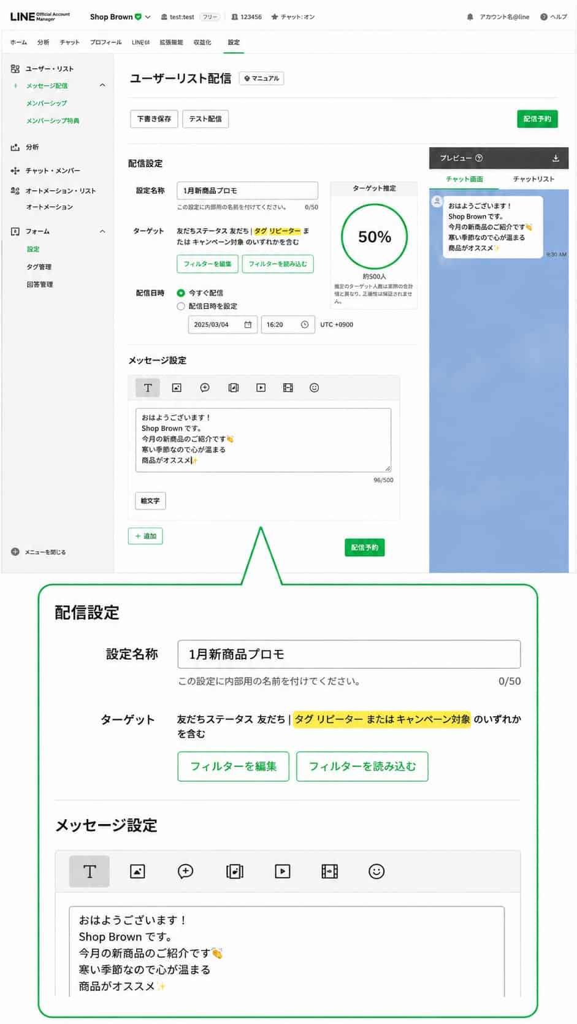
Task: Click the 配信予約 button beside テスト配信 row
Action: [x=537, y=119]
